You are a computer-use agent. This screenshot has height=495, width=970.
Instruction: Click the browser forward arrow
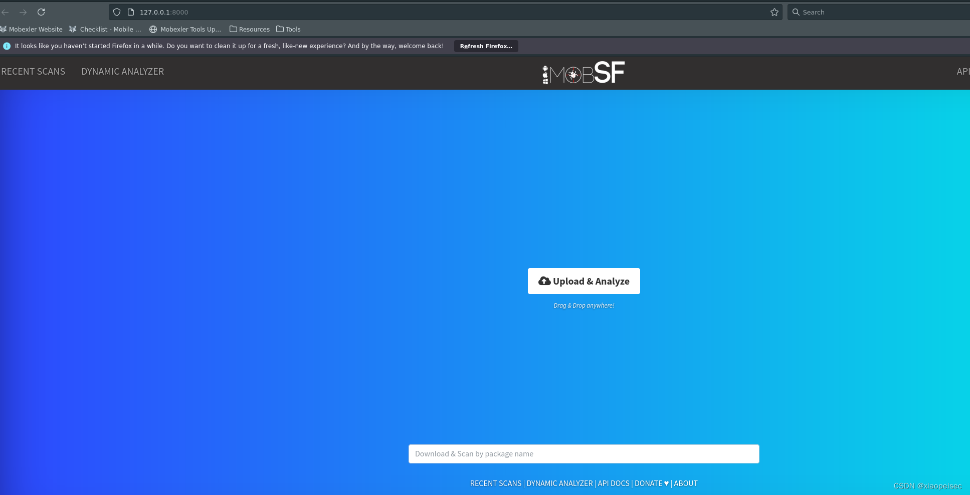[23, 12]
